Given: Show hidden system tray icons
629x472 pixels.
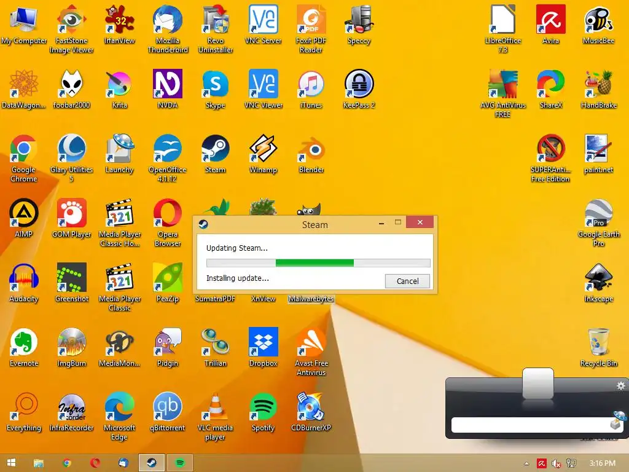Looking at the screenshot, I should click(526, 463).
